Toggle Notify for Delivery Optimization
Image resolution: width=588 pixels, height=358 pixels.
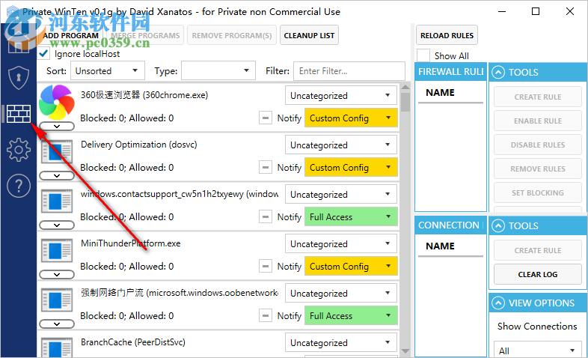[x=266, y=168]
